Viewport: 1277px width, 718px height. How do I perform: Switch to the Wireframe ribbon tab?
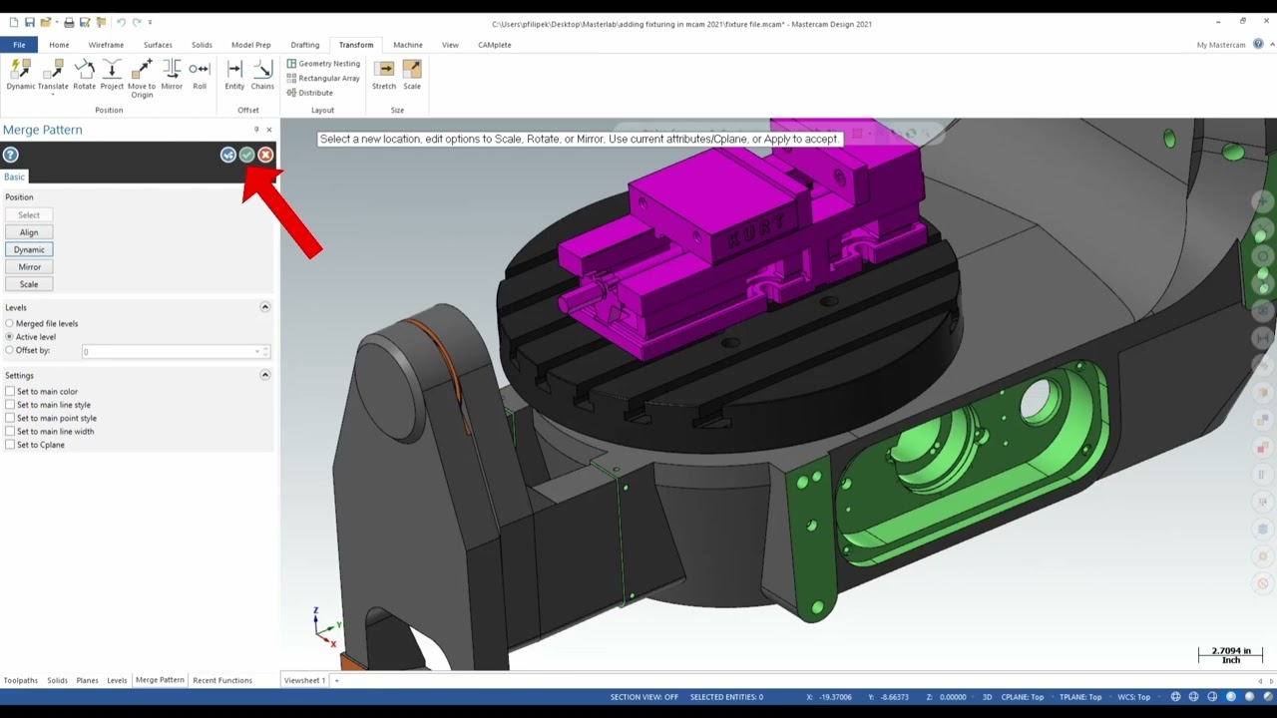pos(106,44)
